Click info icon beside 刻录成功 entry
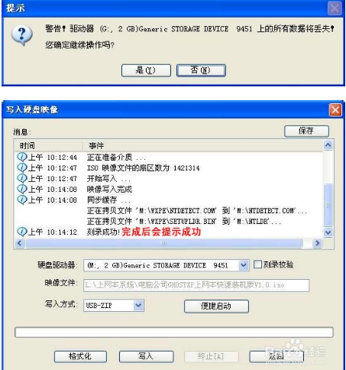The image size is (346, 370). click(22, 232)
